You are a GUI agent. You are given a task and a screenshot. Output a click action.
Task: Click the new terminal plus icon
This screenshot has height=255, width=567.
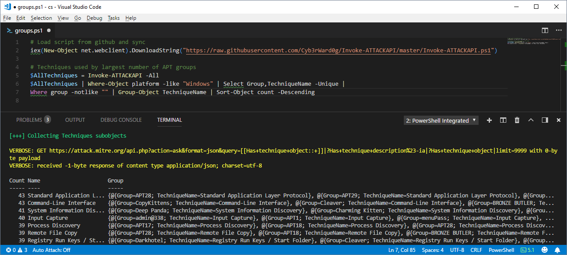click(489, 120)
